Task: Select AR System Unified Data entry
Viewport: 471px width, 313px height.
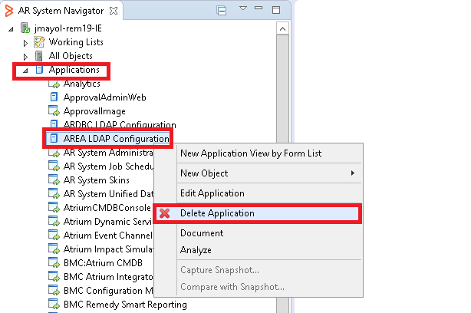Action: pyautogui.click(x=108, y=194)
